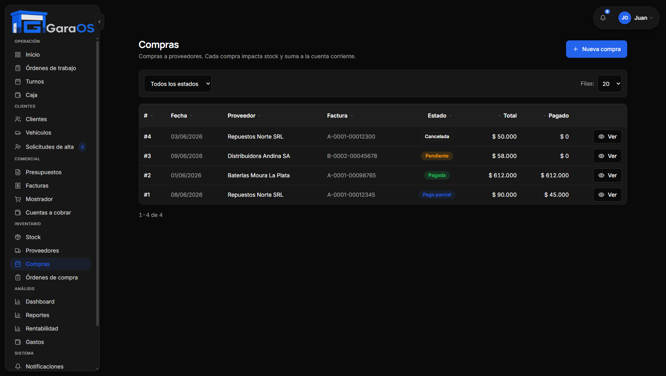View purchase #4 with Ver button

607,137
